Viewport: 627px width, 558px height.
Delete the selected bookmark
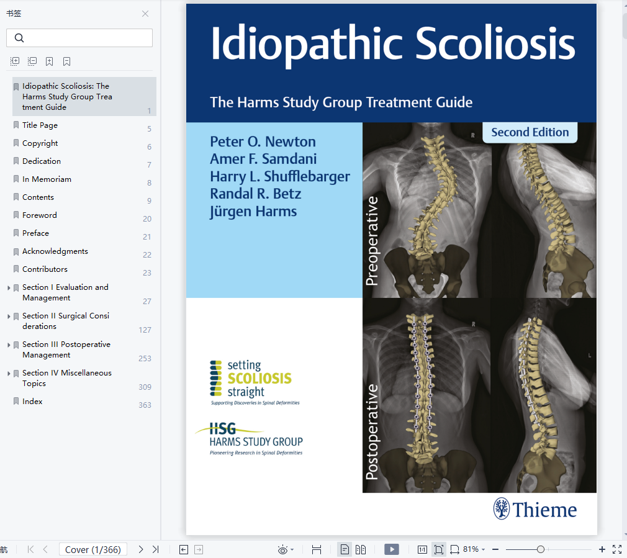point(67,61)
